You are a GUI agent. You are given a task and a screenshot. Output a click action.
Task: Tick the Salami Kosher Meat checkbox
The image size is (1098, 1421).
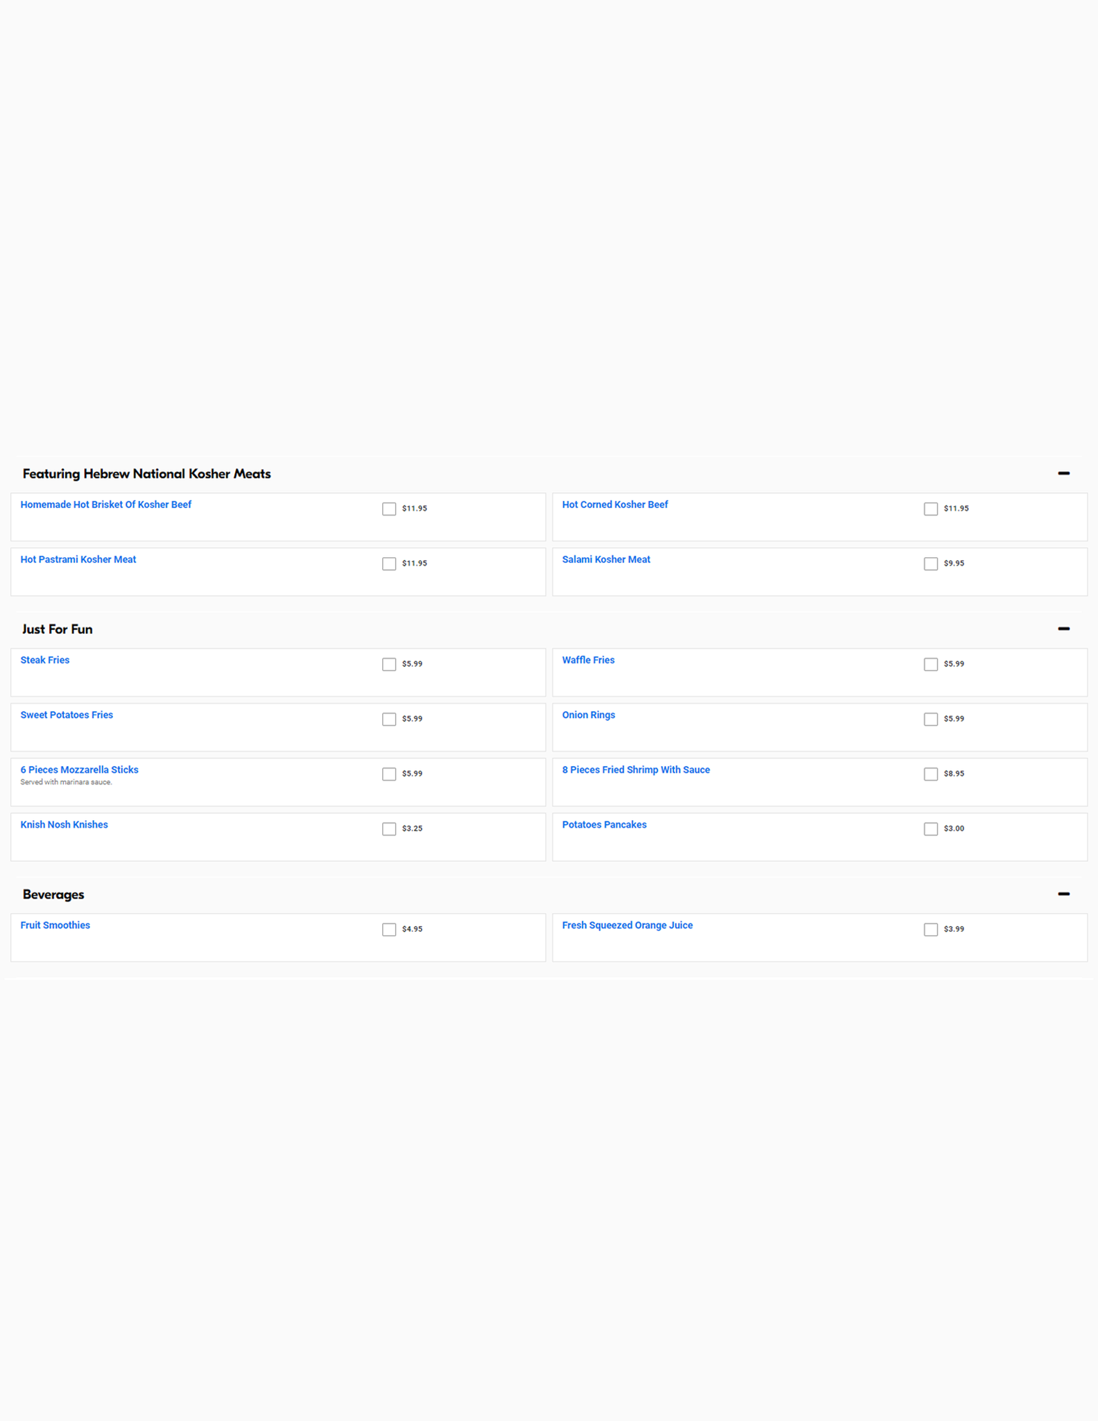[930, 563]
